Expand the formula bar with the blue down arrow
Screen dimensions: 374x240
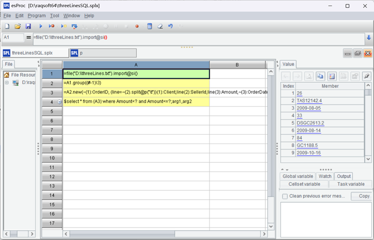[x=369, y=38]
